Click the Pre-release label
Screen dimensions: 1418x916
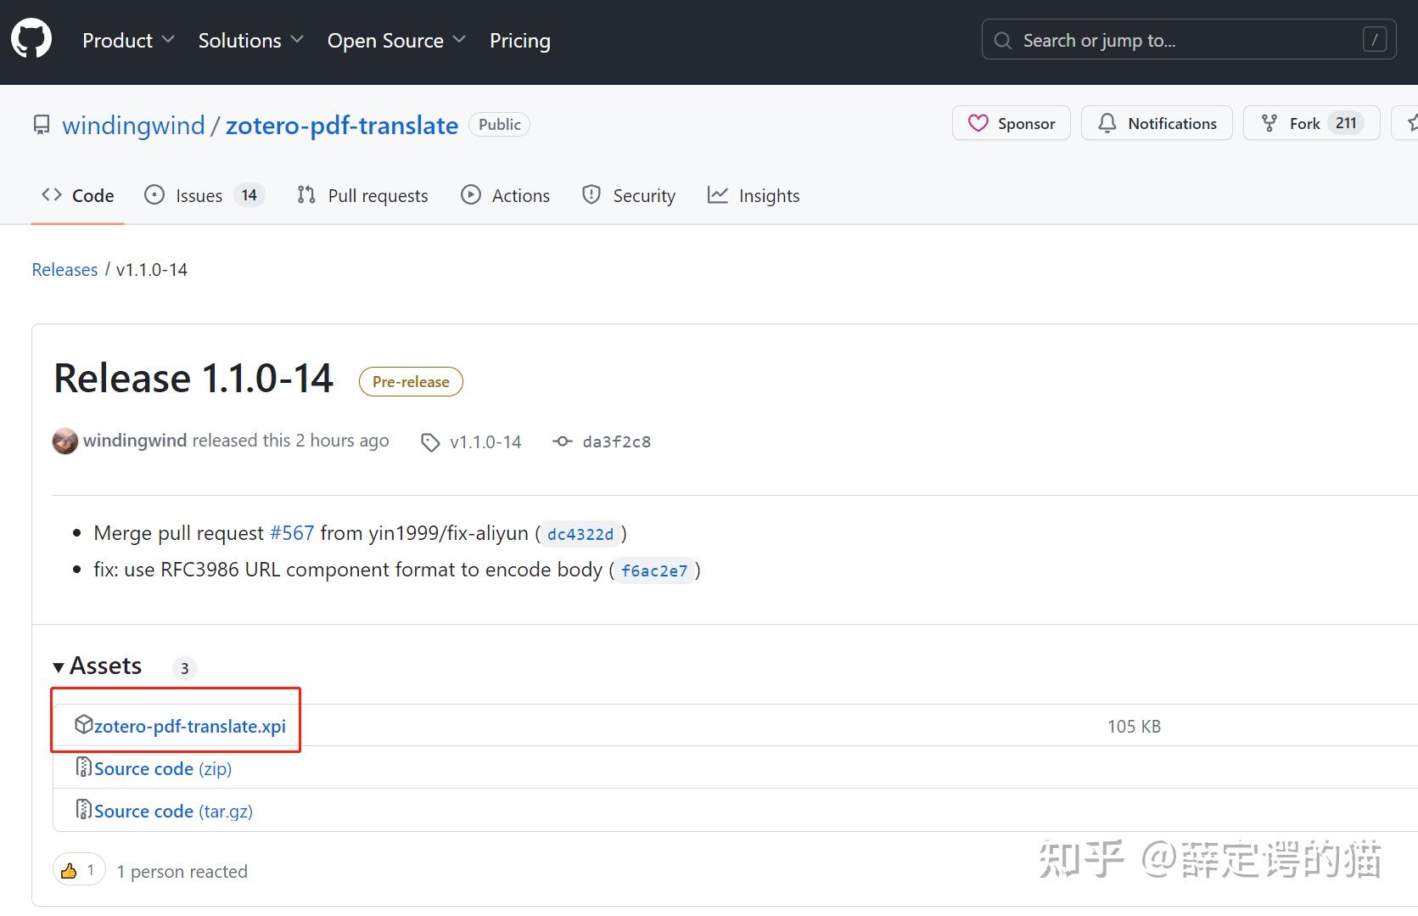coord(411,382)
